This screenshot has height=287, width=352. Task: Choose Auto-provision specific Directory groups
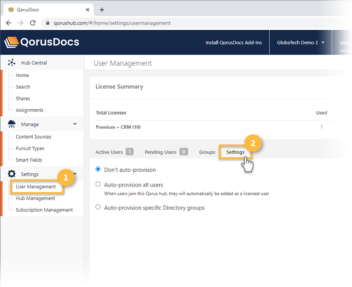(x=98, y=207)
